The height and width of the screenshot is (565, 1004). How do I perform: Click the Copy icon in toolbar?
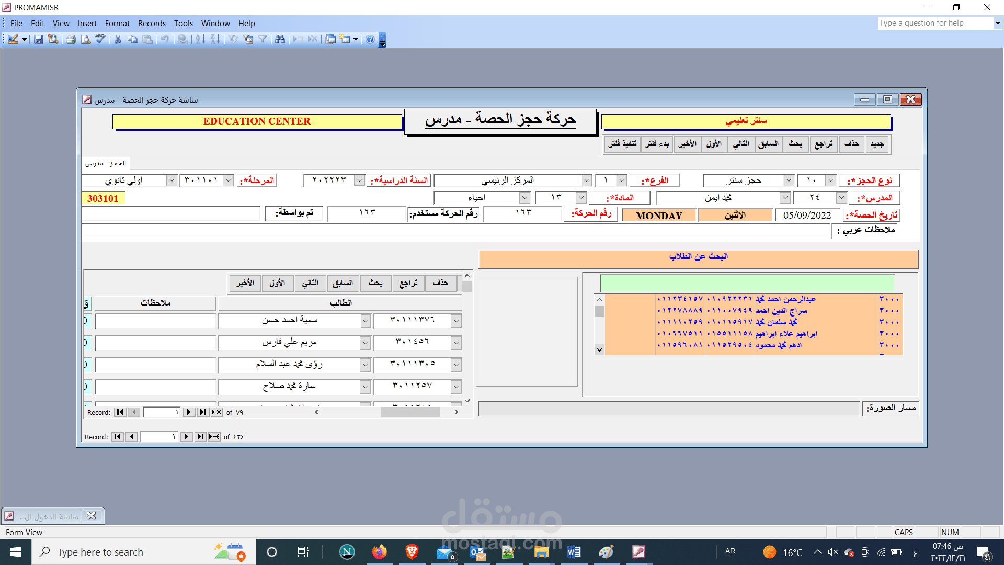point(133,39)
